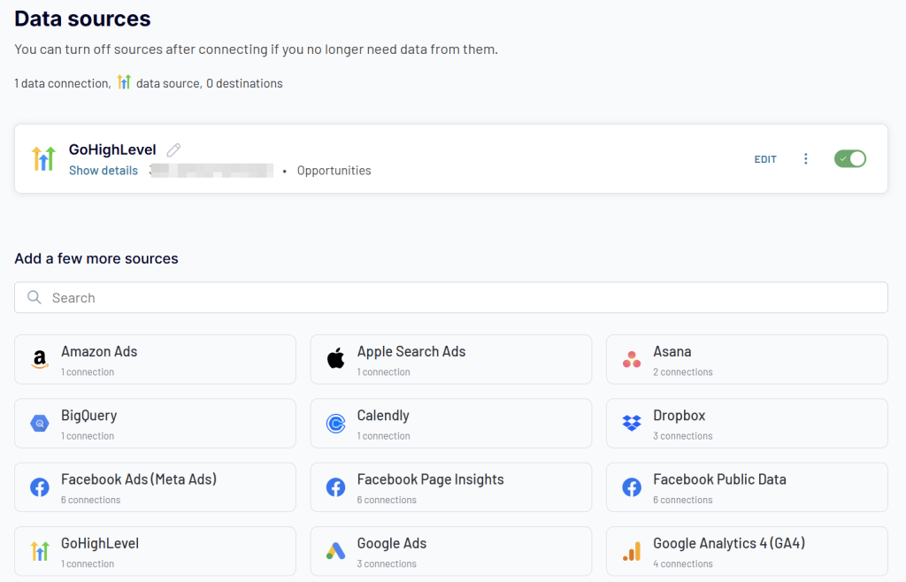Click the Apple Search Ads apple icon
Image resolution: width=906 pixels, height=582 pixels.
click(335, 358)
